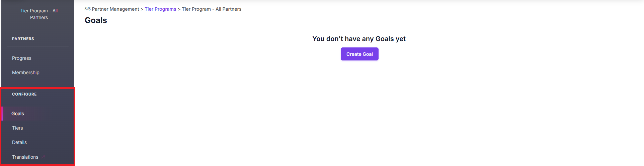Click the sidebar title Tier Program - All Partners
The height and width of the screenshot is (166, 644).
point(39,14)
